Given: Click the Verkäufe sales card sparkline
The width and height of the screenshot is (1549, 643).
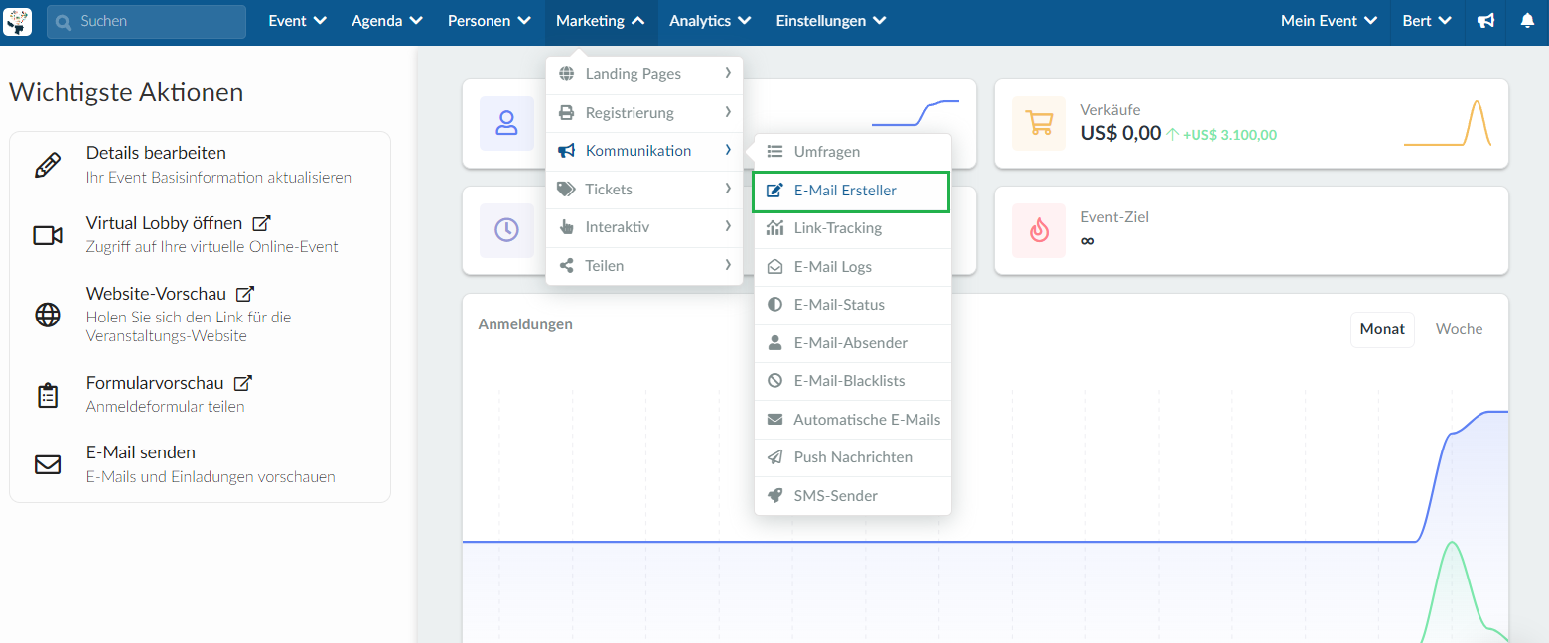Looking at the screenshot, I should [1448, 123].
